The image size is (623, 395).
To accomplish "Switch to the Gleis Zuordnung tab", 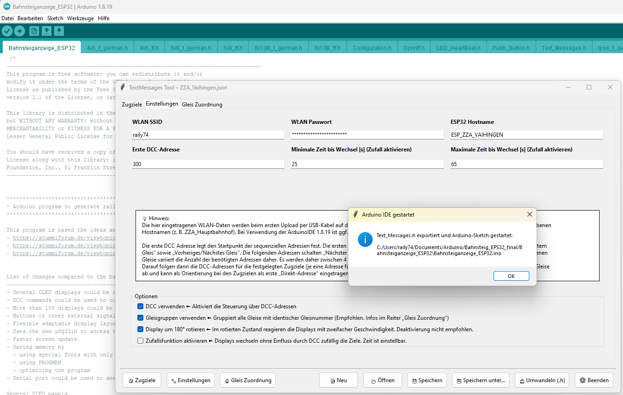I will tap(202, 105).
